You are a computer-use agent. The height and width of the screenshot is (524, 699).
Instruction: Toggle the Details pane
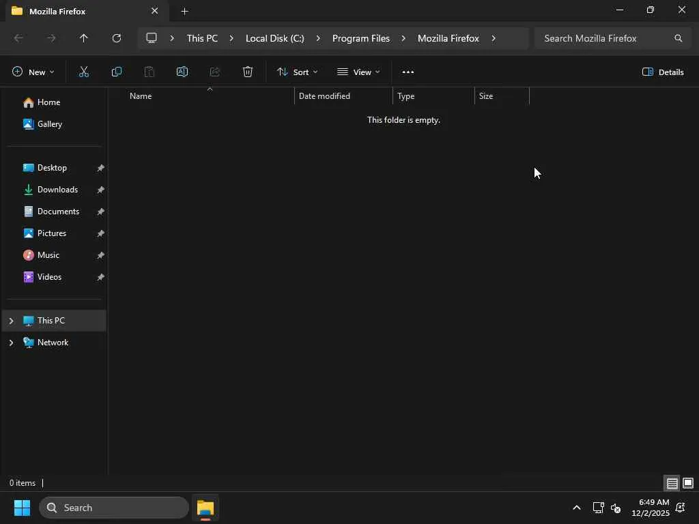pyautogui.click(x=663, y=72)
